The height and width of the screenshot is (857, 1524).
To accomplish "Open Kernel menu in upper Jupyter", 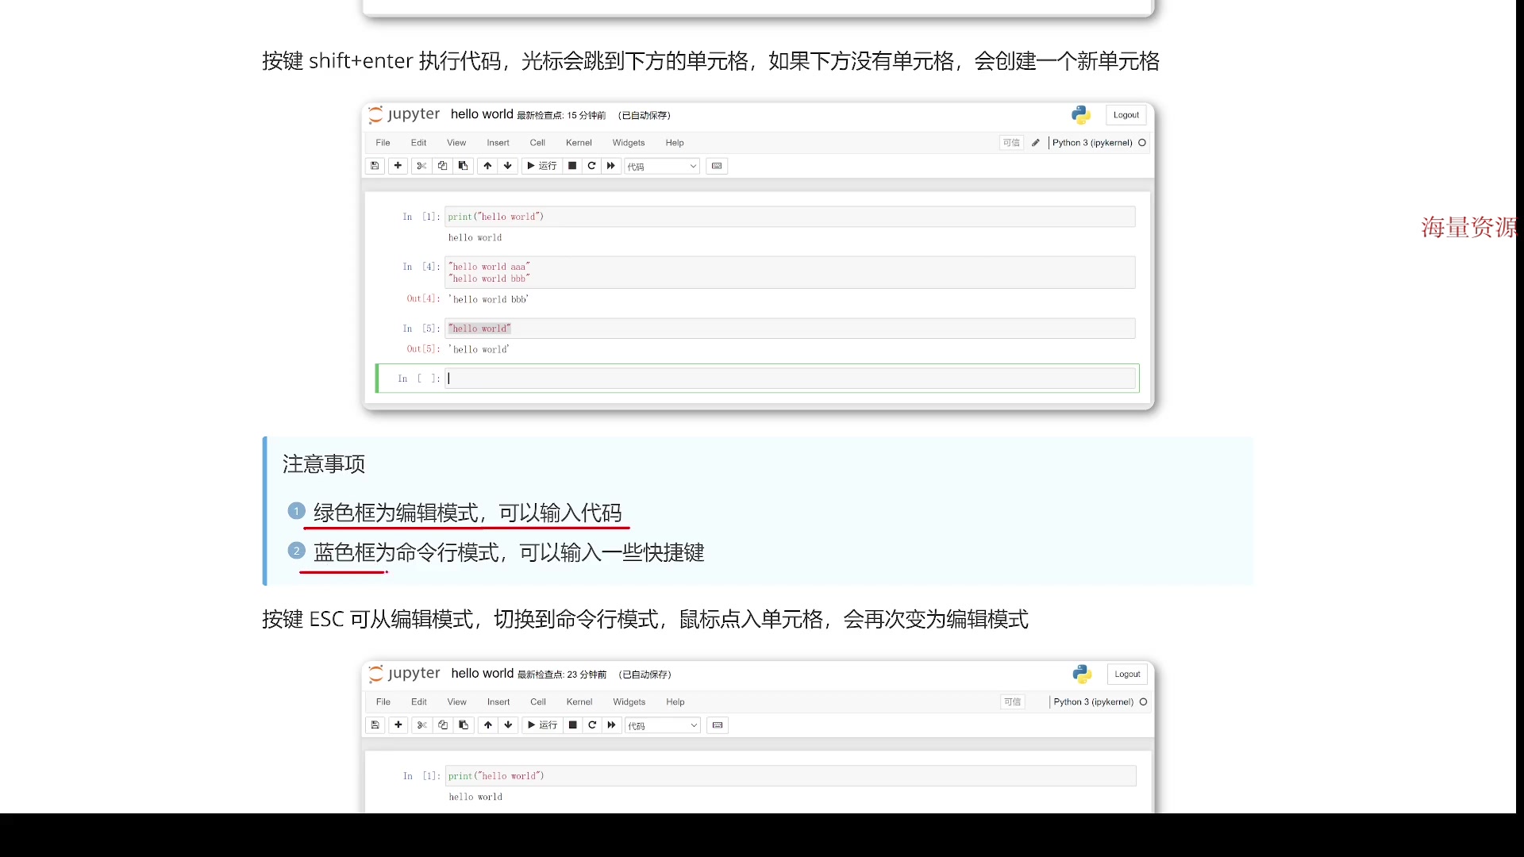I will 579,143.
